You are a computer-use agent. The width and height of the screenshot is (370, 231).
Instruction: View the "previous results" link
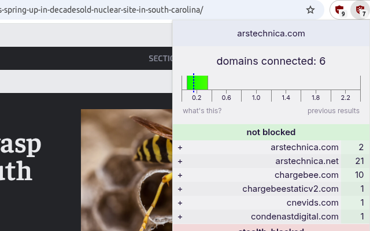(334, 111)
